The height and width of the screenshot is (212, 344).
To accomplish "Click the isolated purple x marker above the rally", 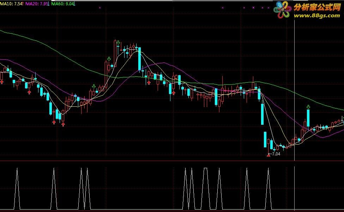I will [100, 8].
